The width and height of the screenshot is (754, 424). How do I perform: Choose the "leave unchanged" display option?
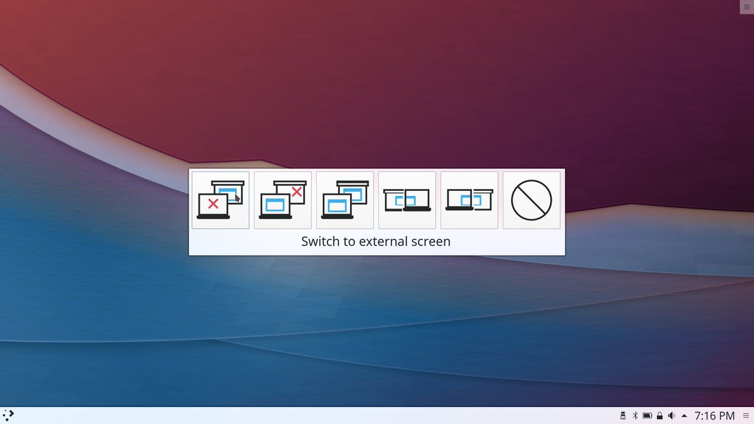click(x=531, y=200)
